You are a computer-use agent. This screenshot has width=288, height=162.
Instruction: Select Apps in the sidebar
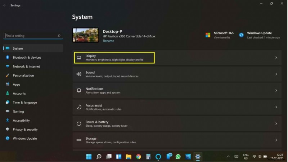coord(33,84)
